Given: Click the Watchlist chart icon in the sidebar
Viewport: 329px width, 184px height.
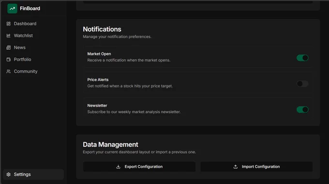Looking at the screenshot, I should [x=8, y=36].
